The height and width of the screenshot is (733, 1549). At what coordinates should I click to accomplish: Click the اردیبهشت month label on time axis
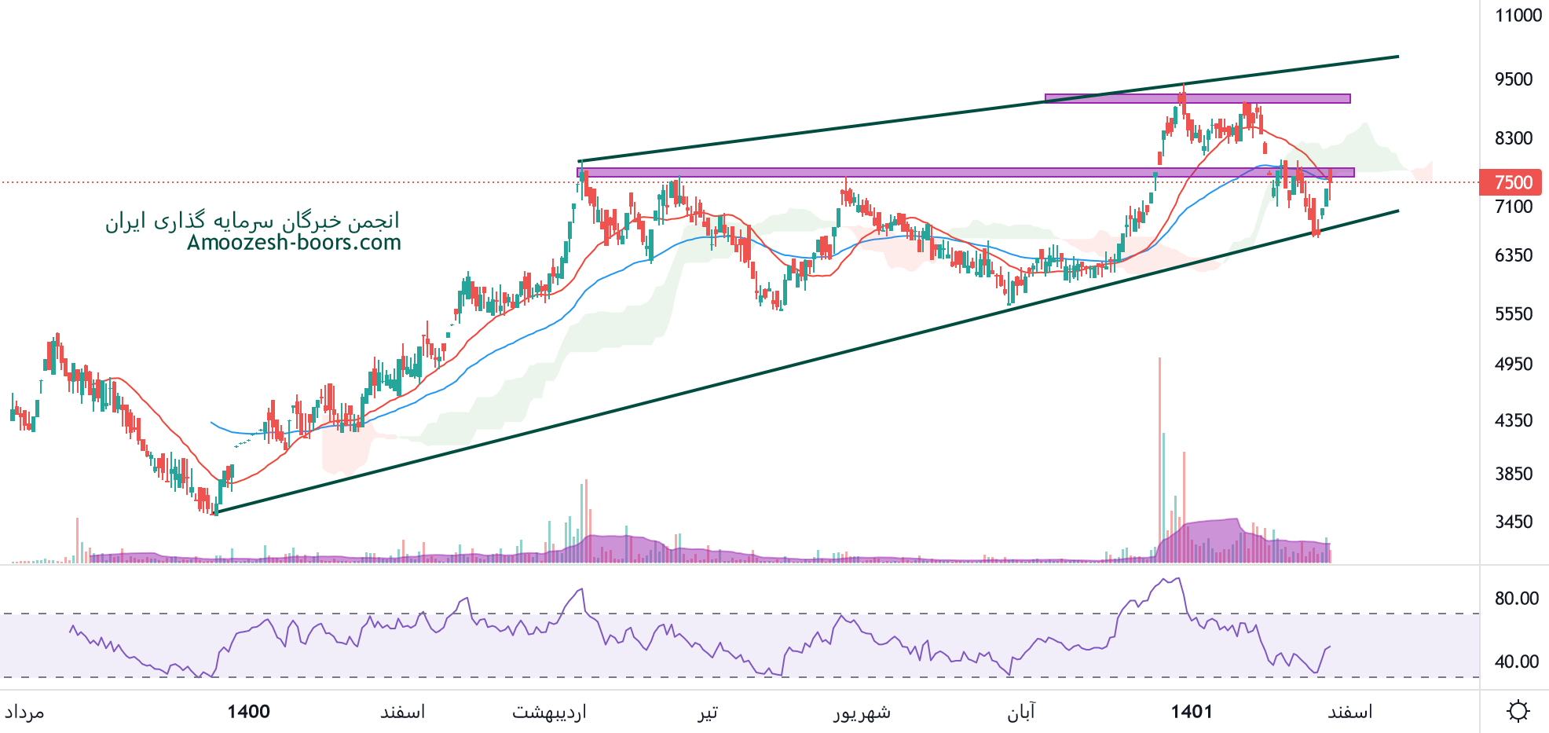pos(549,712)
